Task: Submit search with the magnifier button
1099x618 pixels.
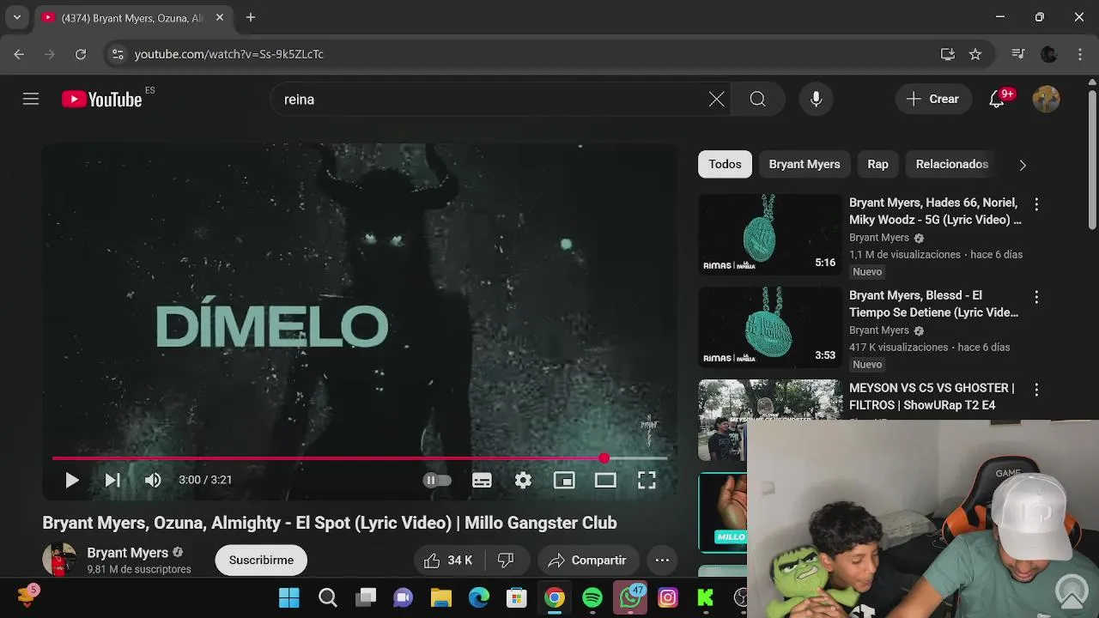Action: [x=757, y=100]
